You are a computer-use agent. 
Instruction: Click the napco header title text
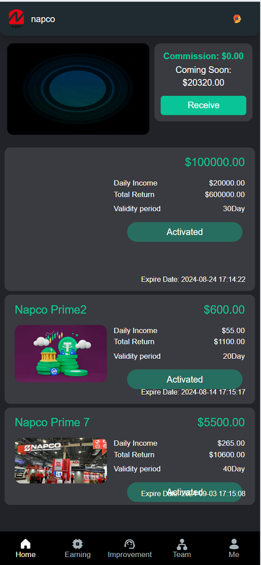43,19
